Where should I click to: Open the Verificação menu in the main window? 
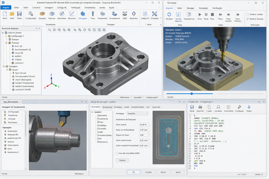[x=76, y=7]
